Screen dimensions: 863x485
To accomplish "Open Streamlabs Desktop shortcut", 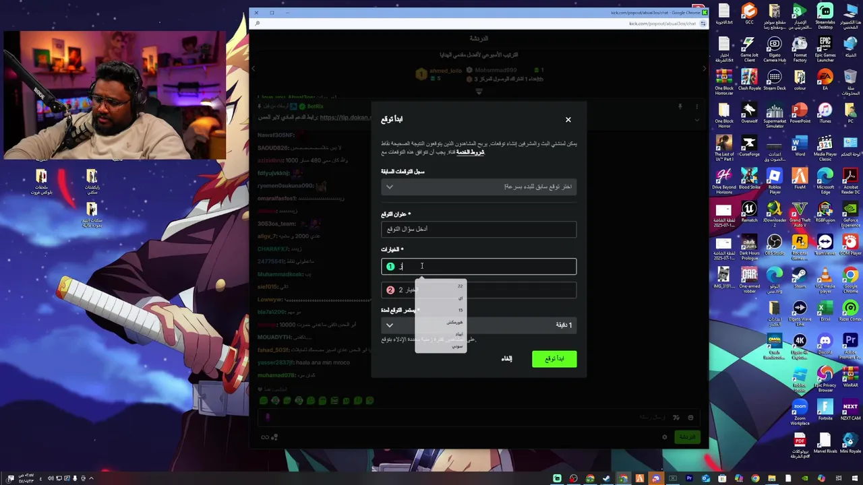I will (825, 16).
